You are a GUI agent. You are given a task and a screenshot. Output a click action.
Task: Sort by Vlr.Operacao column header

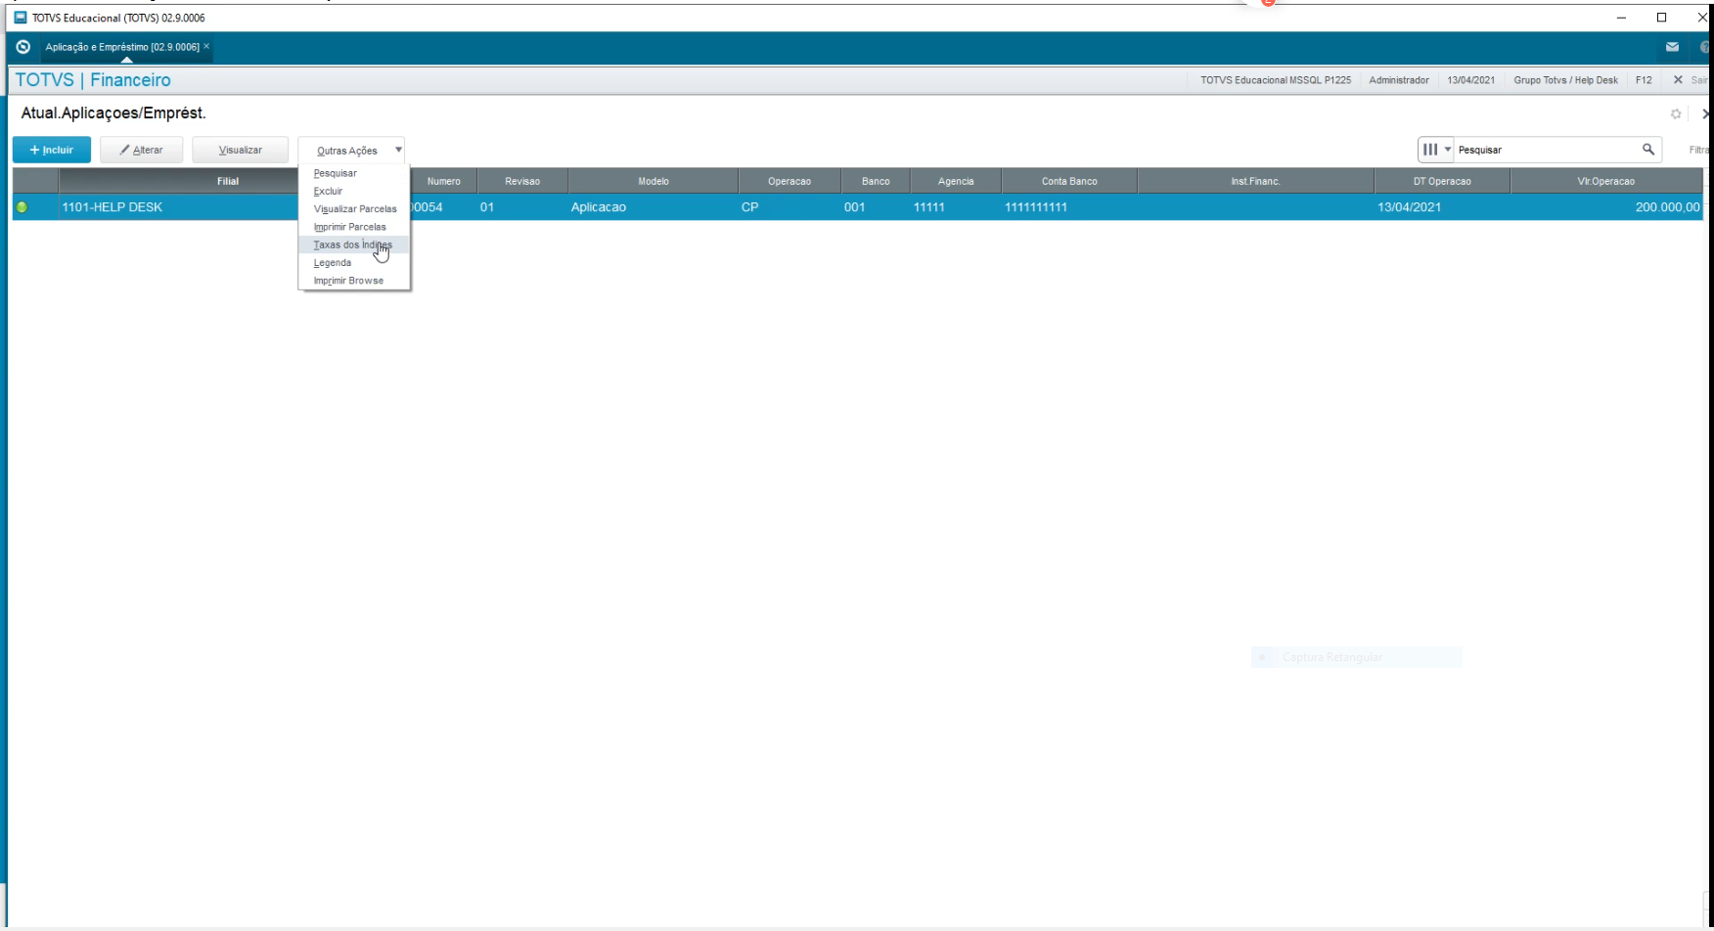tap(1605, 181)
